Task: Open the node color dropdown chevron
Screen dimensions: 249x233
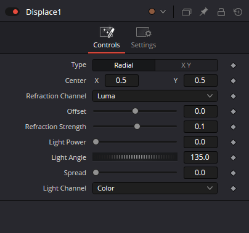Action: click(x=163, y=12)
